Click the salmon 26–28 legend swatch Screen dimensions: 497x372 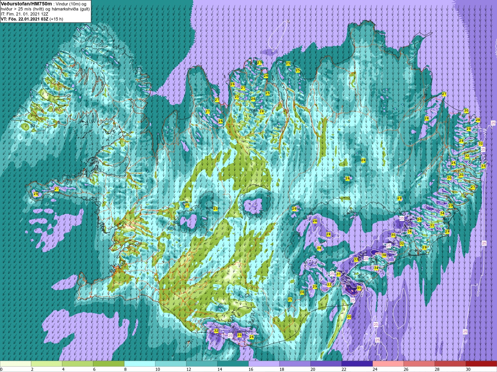[419, 364]
